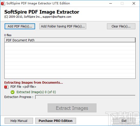Click 'Extracting Images from Documents...' heading
The width and height of the screenshot is (140, 126).
pyautogui.click(x=34, y=82)
